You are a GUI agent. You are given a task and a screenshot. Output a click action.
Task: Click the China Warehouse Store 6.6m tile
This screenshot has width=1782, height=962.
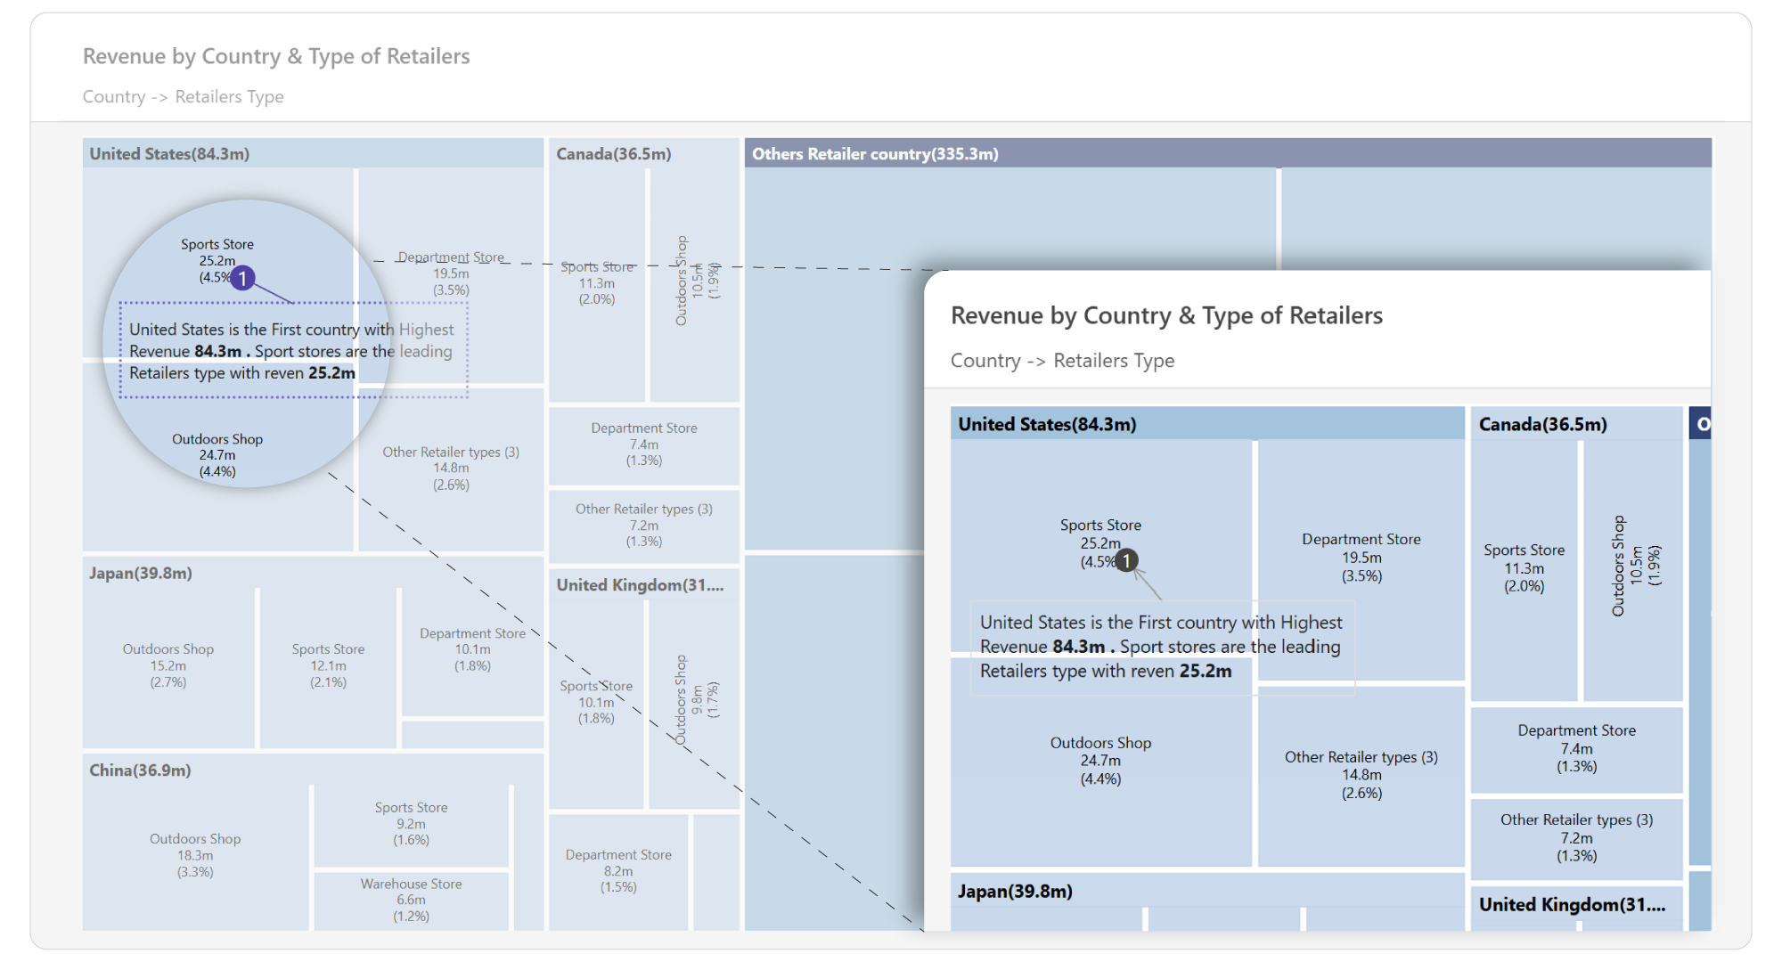tap(411, 901)
